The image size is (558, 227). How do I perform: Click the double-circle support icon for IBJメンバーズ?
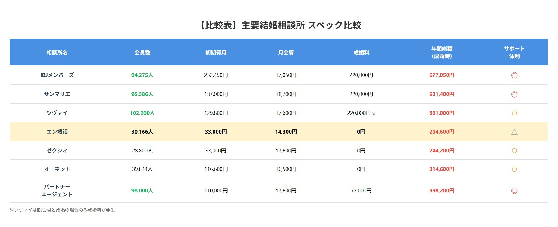pos(514,75)
